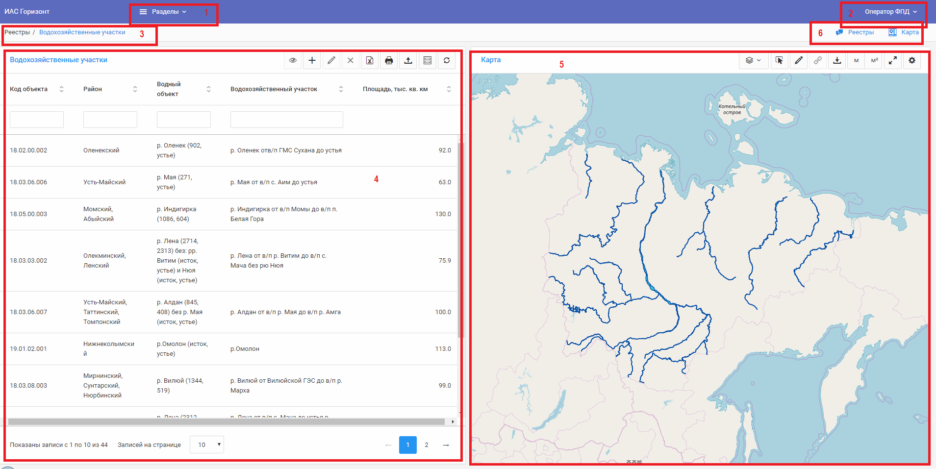Toggle the M² area measurement tool
Screen dimensions: 936x469
pyautogui.click(x=874, y=60)
